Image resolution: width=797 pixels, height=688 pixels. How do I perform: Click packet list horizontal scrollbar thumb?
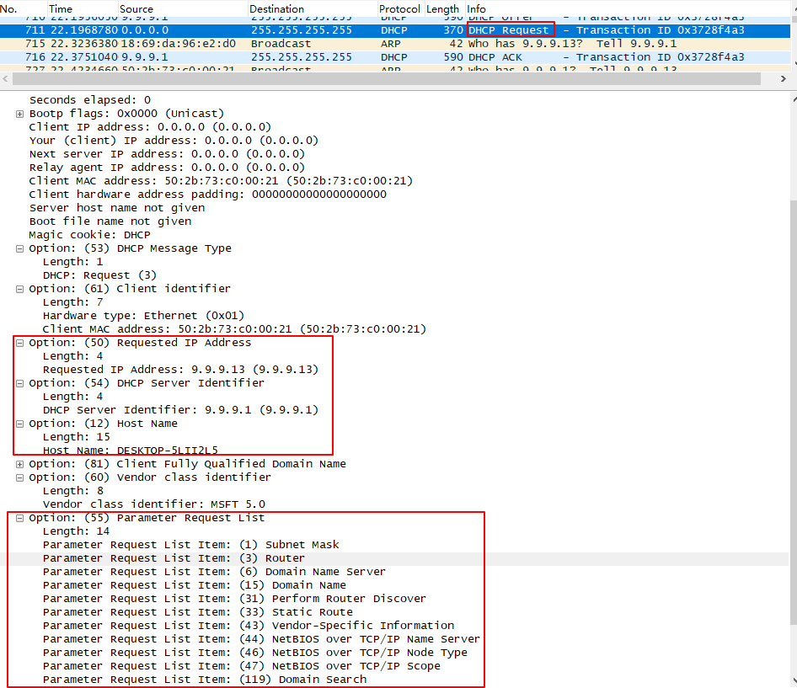387,79
